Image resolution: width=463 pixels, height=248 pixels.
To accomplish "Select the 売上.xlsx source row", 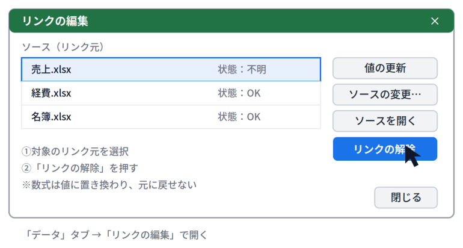I will pyautogui.click(x=171, y=69).
